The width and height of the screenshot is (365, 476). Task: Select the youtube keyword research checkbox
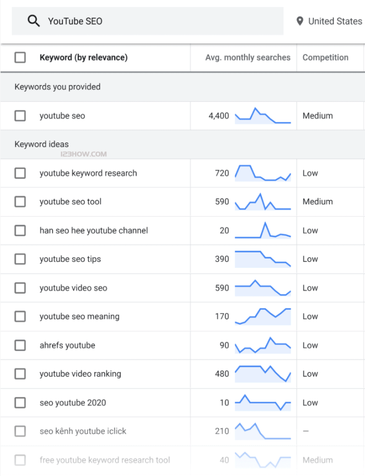[x=20, y=173]
